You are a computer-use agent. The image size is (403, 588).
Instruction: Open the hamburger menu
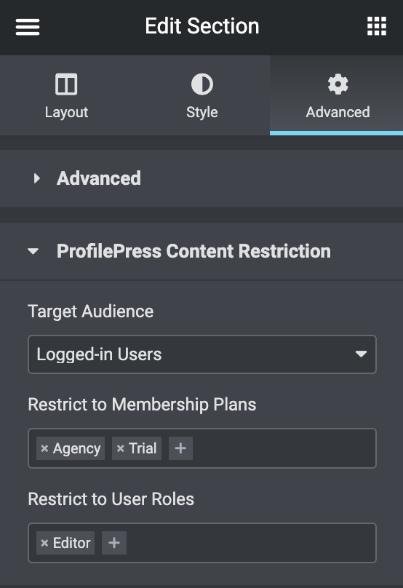(28, 27)
